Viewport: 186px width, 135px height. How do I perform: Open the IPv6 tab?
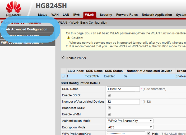point(76,15)
